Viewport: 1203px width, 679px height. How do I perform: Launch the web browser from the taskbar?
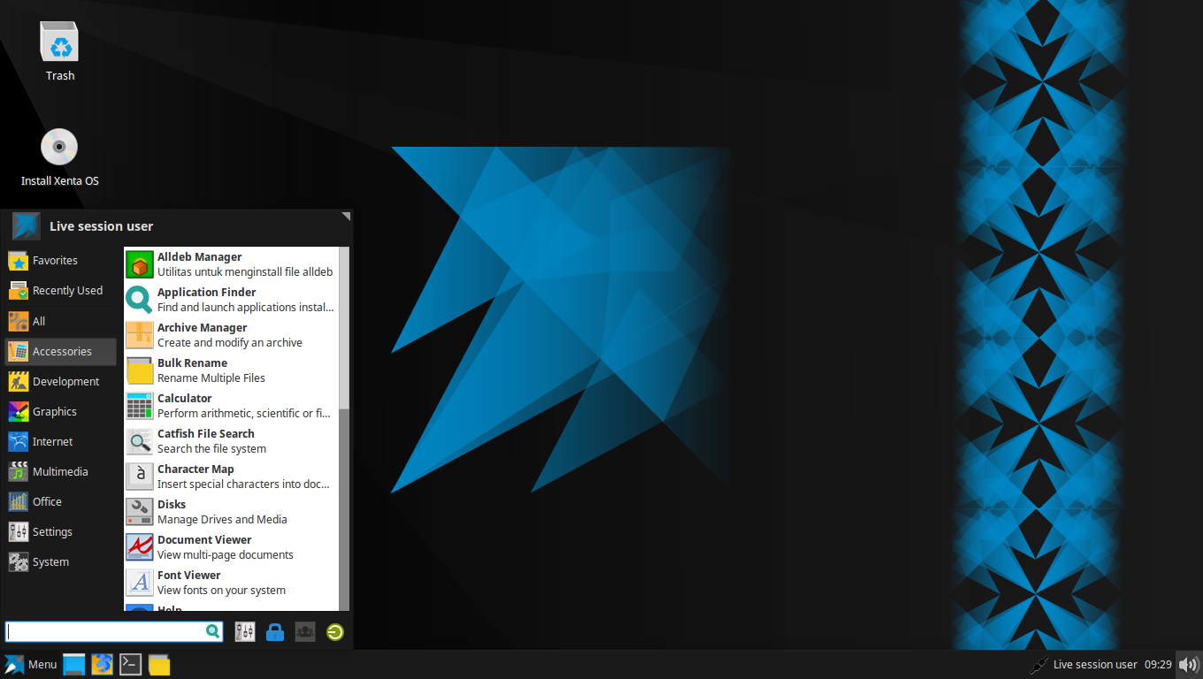coord(103,665)
